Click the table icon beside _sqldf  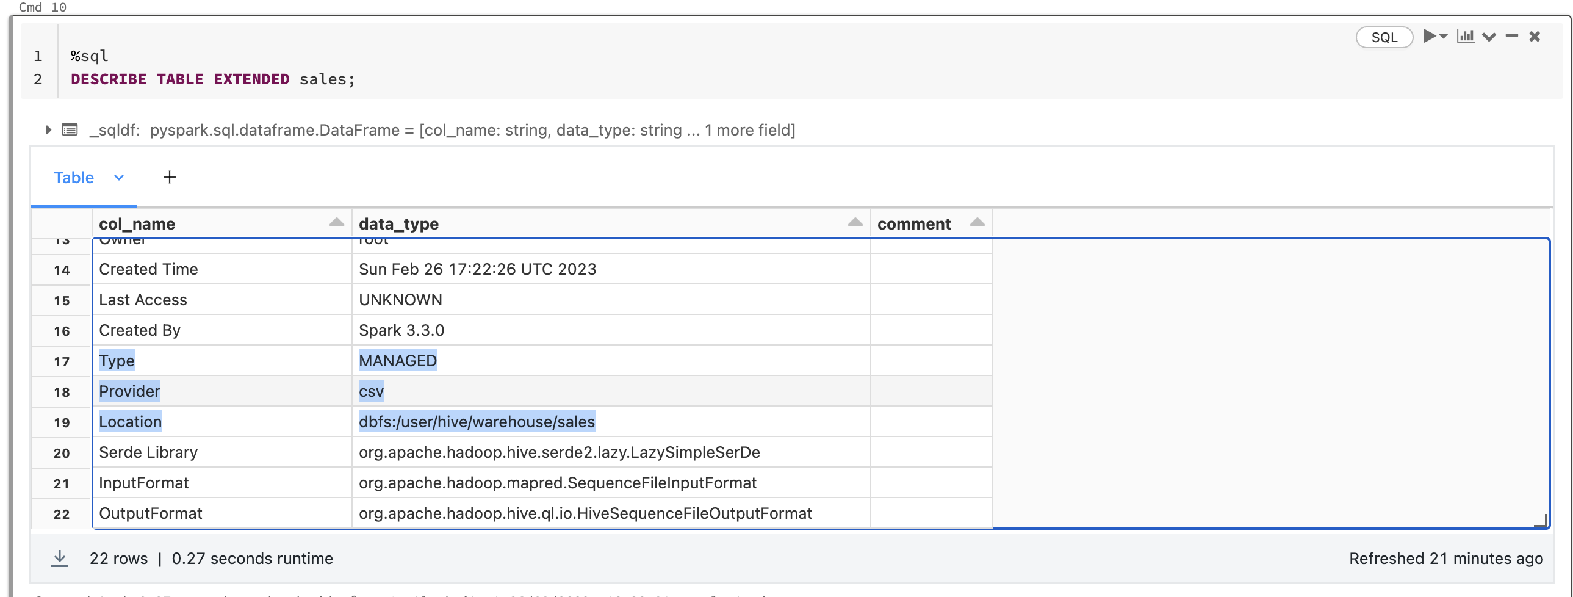(x=70, y=129)
